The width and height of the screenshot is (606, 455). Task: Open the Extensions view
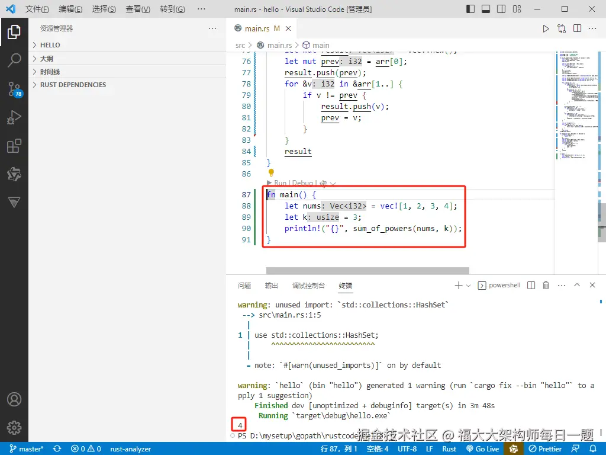[x=14, y=146]
